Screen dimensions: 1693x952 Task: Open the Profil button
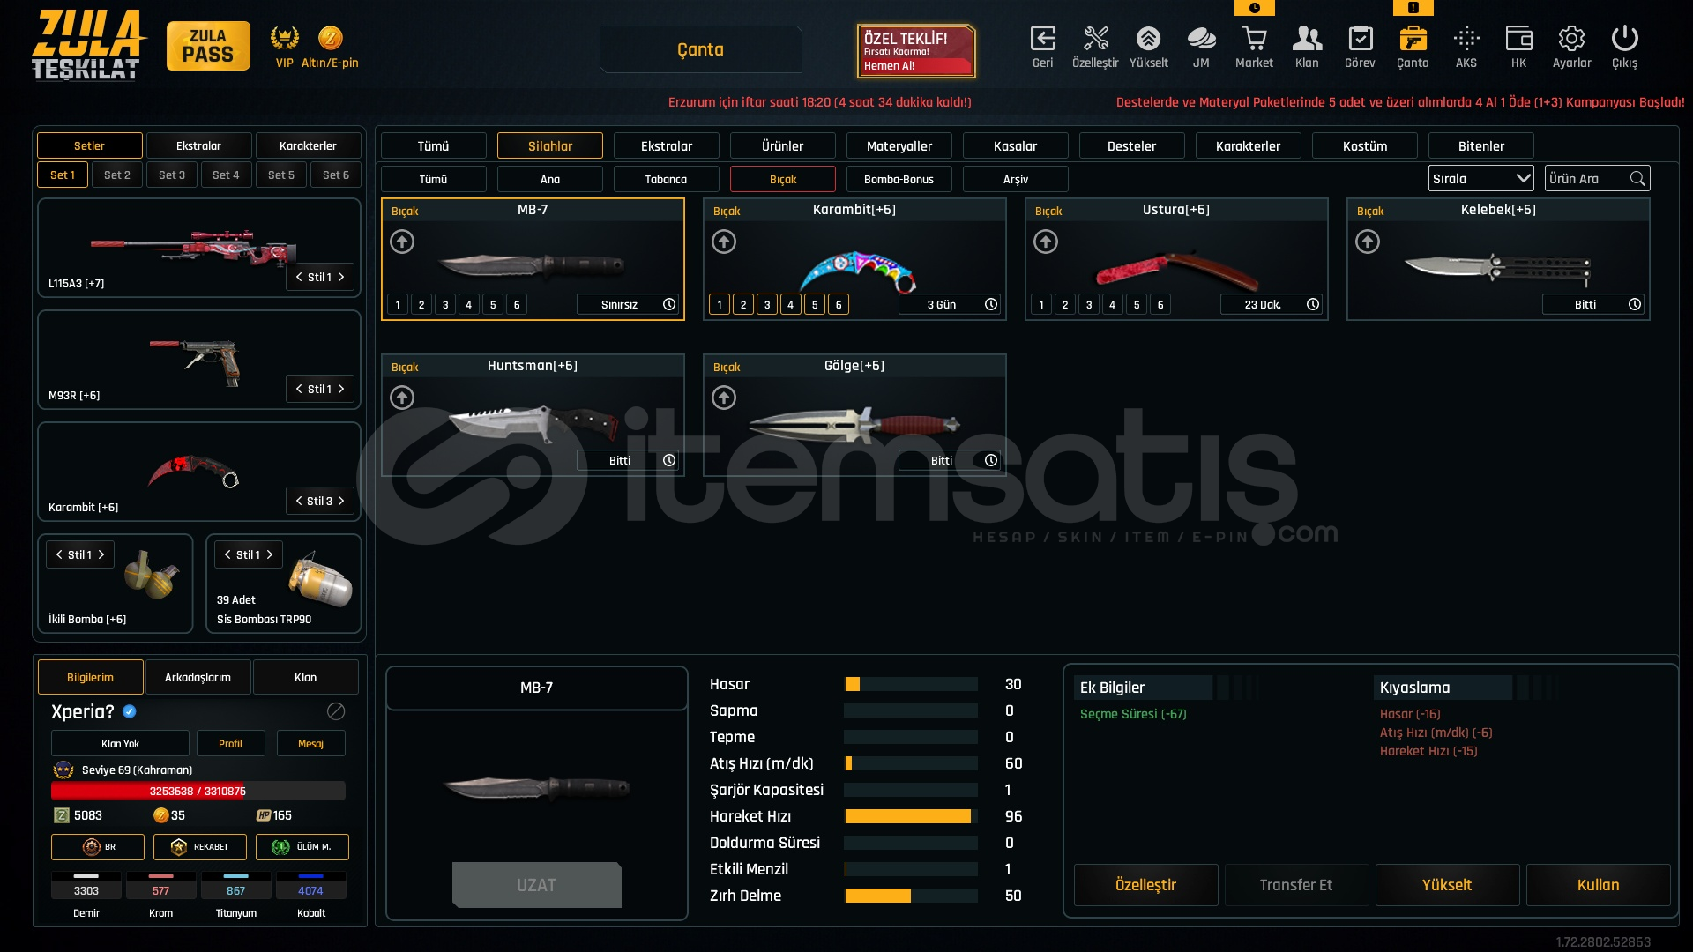coord(230,743)
